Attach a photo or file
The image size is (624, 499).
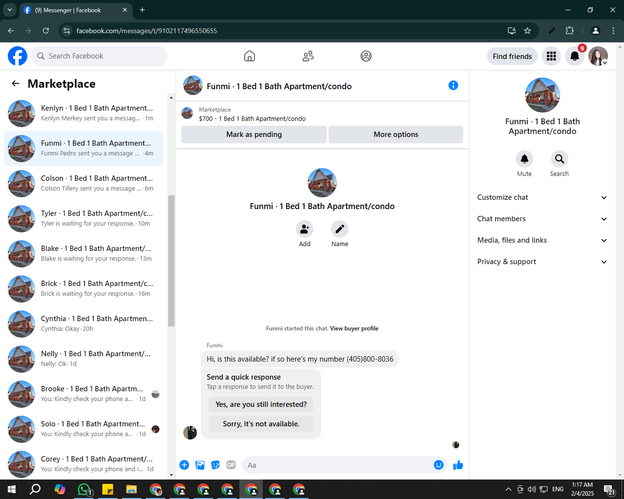click(x=200, y=465)
